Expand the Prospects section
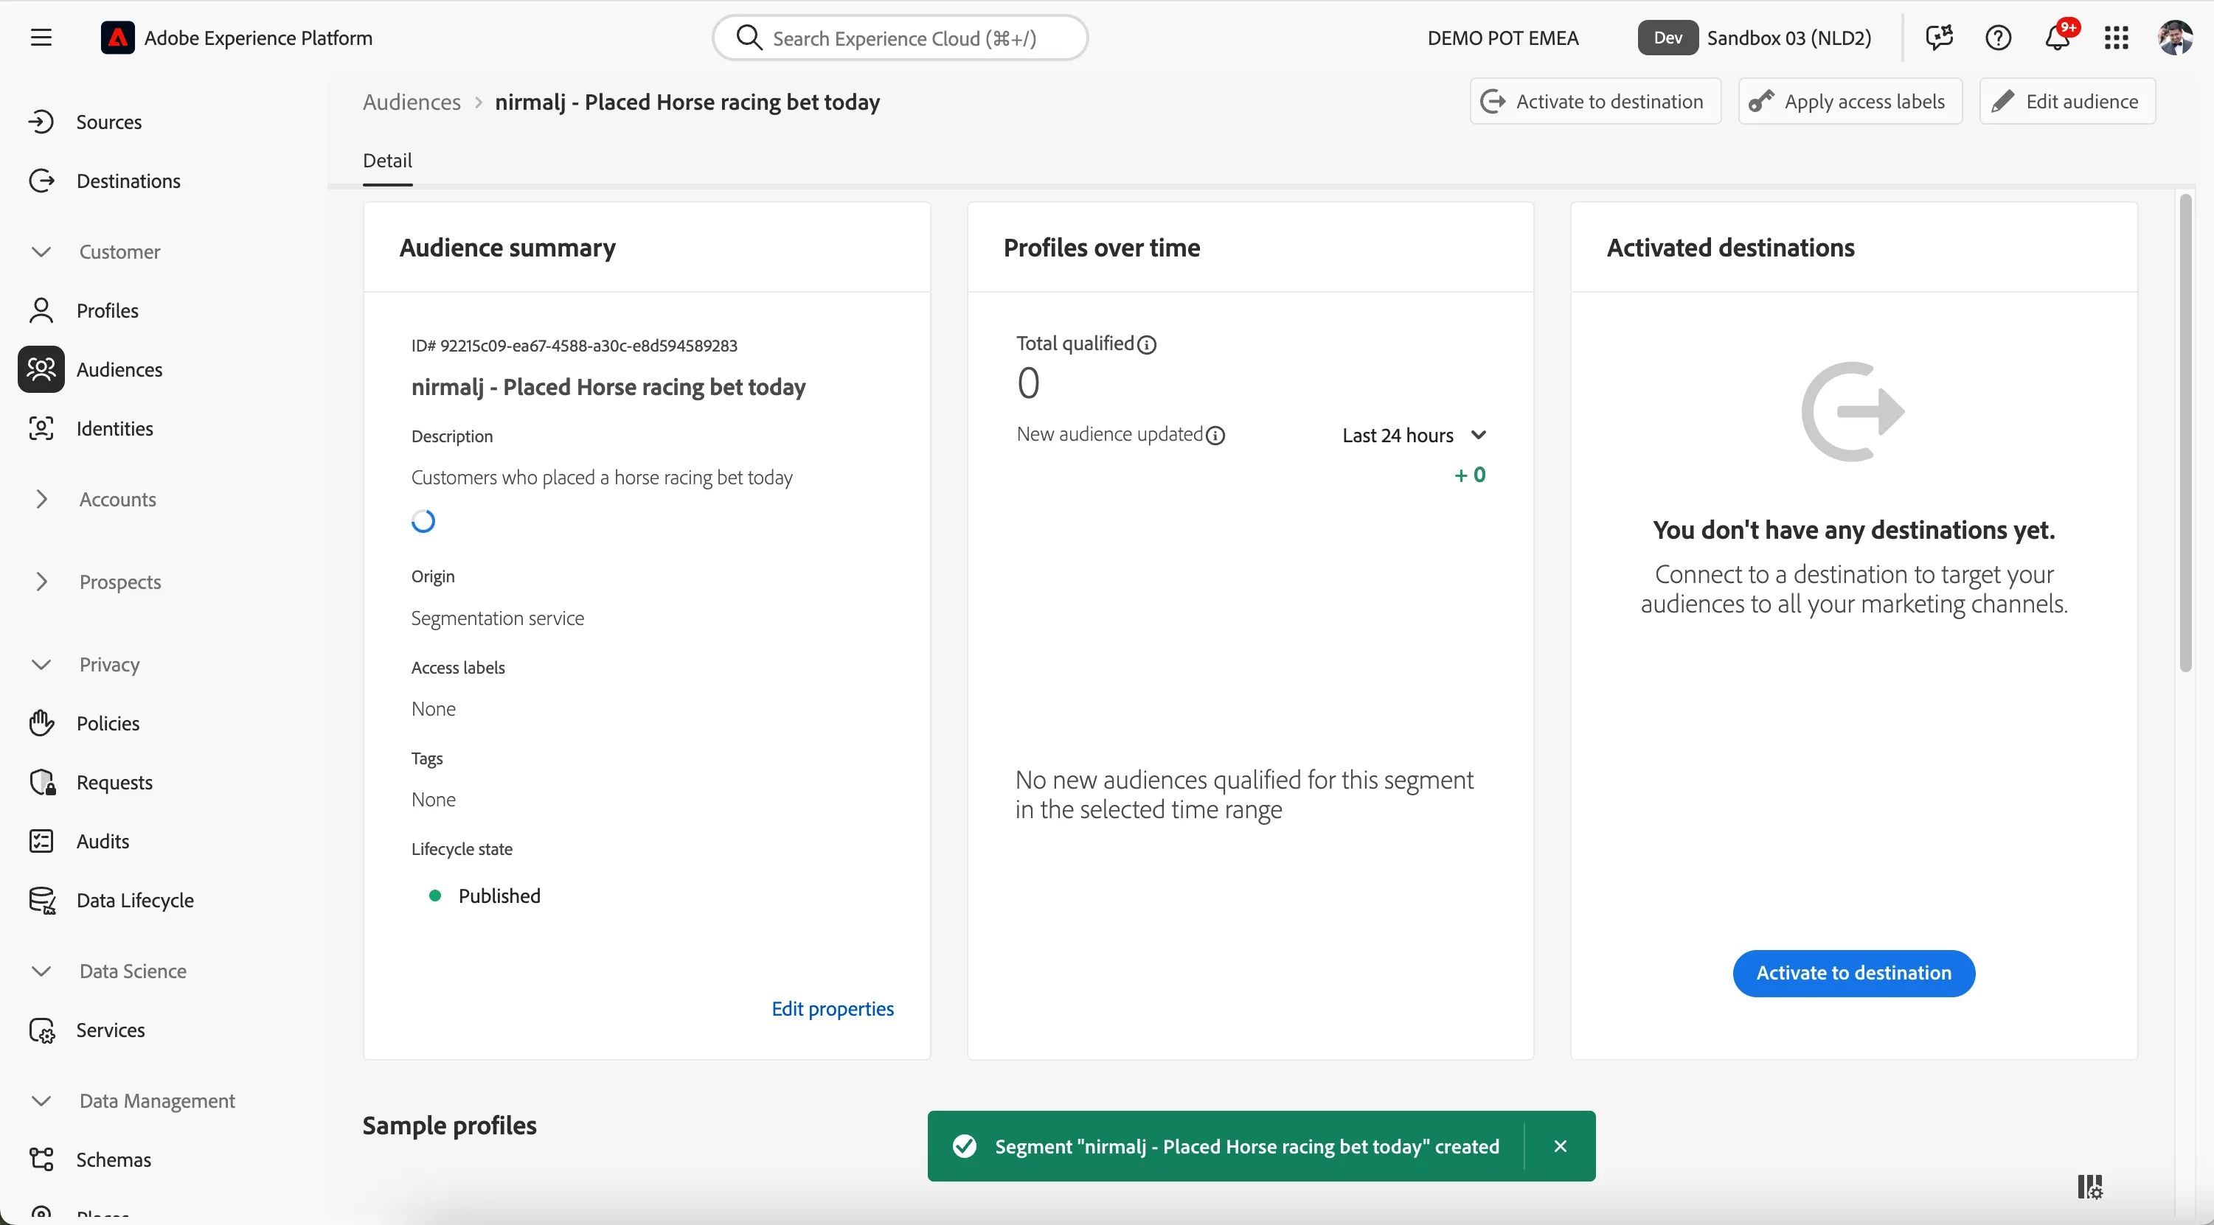This screenshot has height=1225, width=2214. tap(41, 582)
